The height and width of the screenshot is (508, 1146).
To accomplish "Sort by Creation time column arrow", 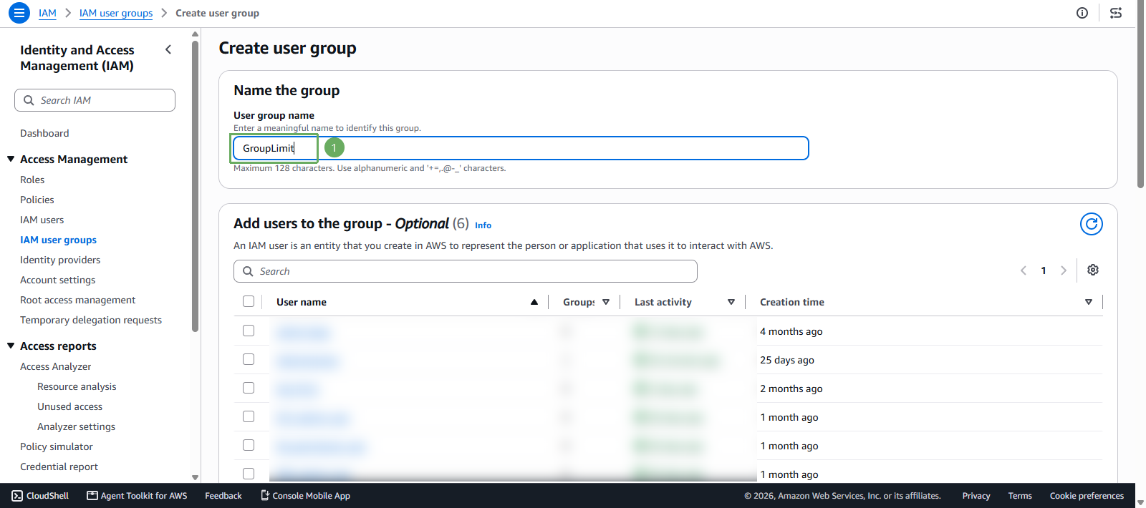I will [x=1089, y=302].
